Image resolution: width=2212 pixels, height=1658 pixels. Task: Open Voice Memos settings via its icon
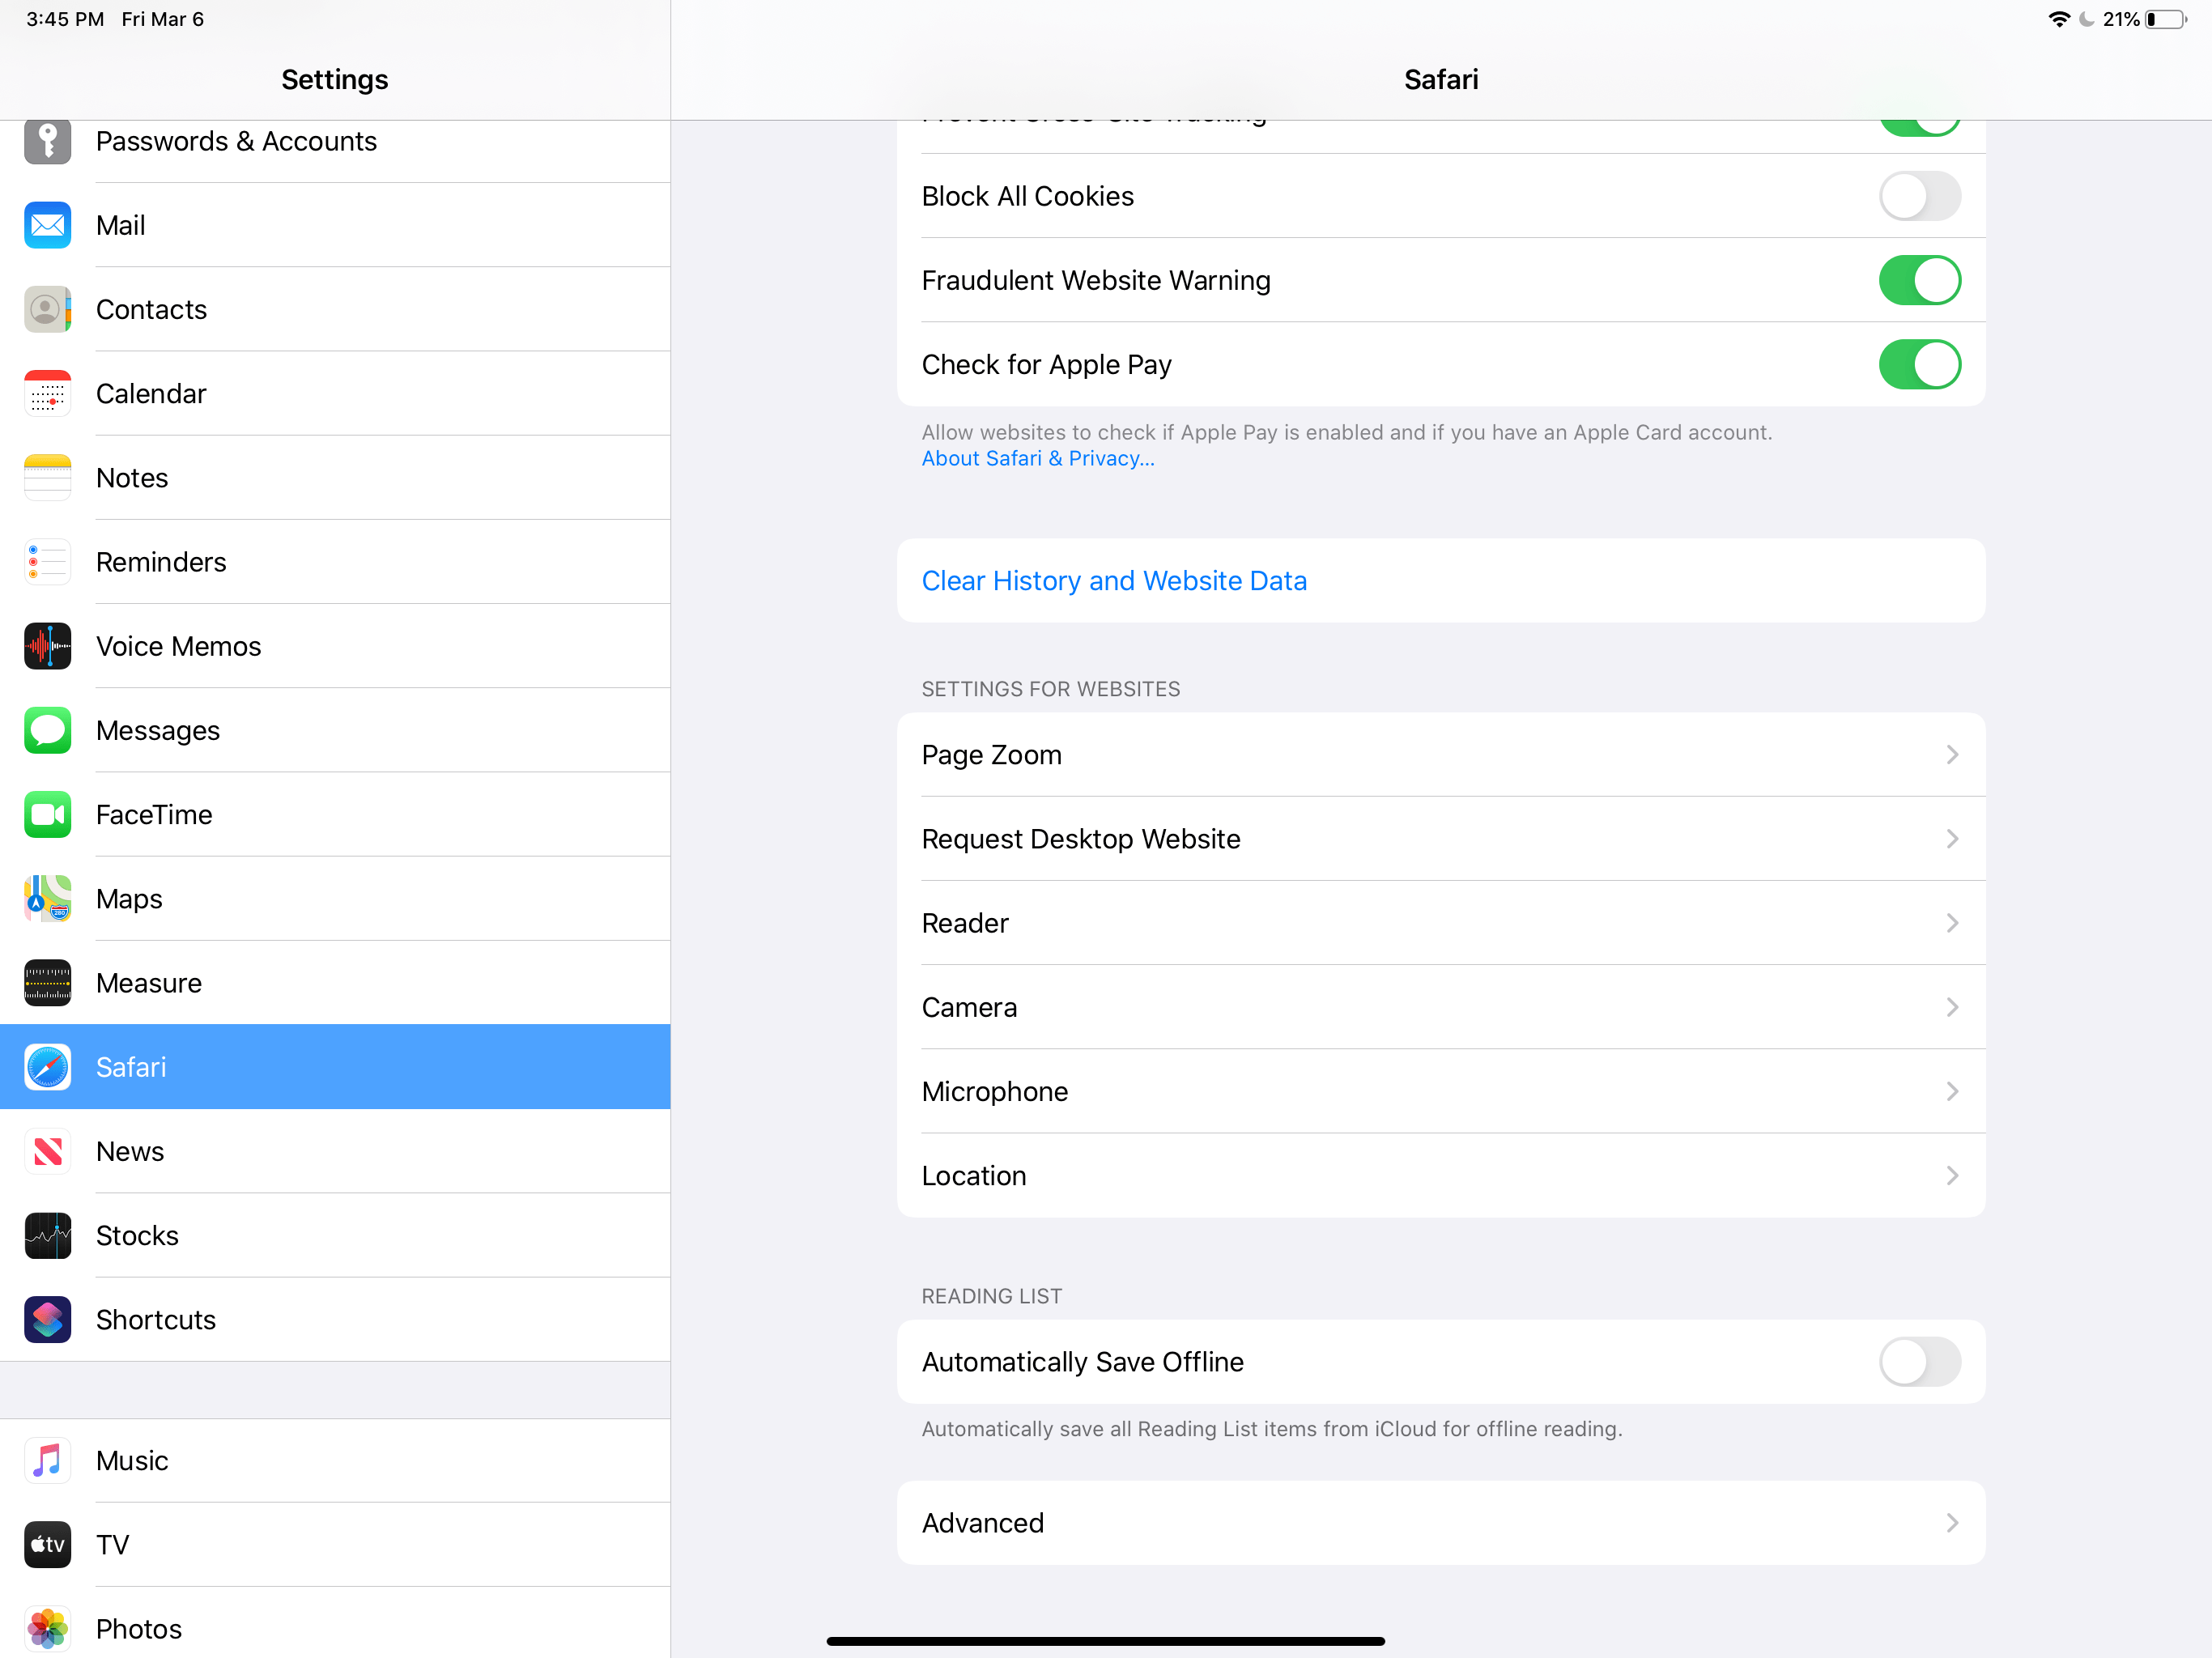pyautogui.click(x=47, y=646)
